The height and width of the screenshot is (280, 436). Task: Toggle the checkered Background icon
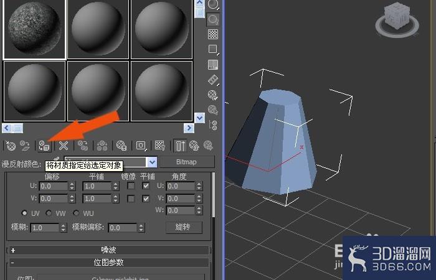click(213, 34)
